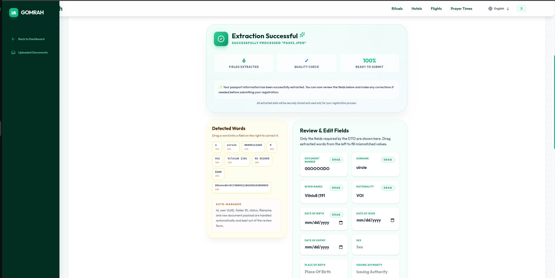Click the green checkmark success badge
The height and width of the screenshot is (278, 555).
pyautogui.click(x=221, y=39)
